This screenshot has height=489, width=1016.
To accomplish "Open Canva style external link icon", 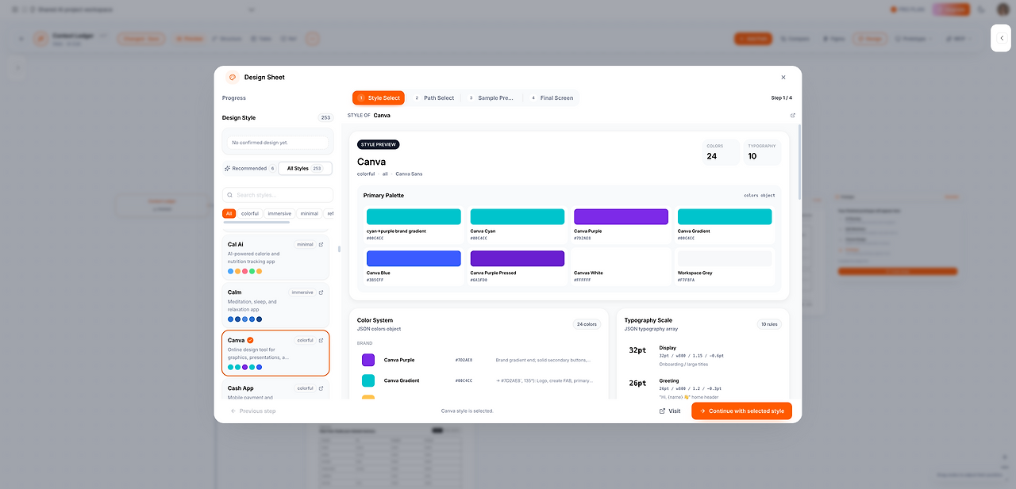I will click(321, 340).
